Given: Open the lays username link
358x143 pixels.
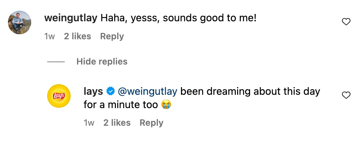Looking at the screenshot, I should click(x=93, y=91).
